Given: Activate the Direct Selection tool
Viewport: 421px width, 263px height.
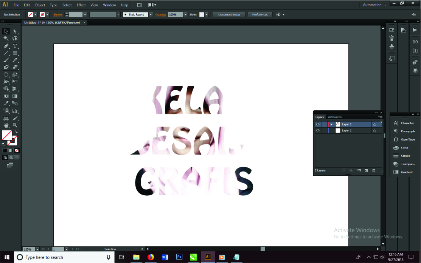Looking at the screenshot, I should (15, 31).
